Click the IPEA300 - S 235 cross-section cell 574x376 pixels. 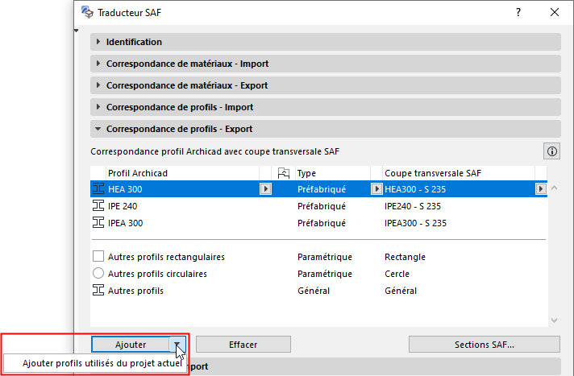tap(415, 223)
